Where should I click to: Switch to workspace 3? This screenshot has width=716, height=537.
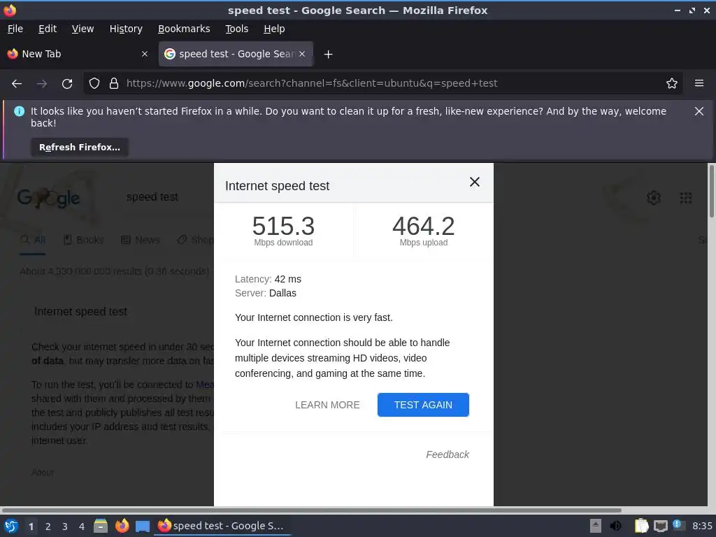[x=65, y=527]
